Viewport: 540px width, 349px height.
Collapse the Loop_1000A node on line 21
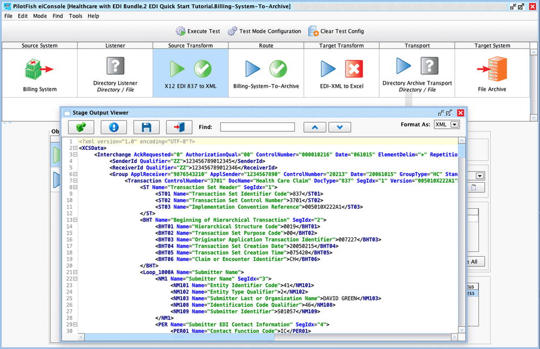click(x=75, y=272)
